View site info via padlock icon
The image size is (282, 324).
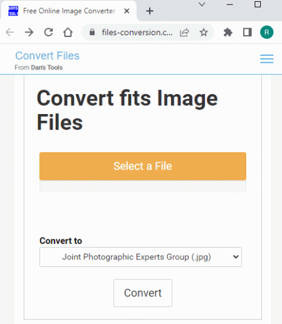pyautogui.click(x=92, y=32)
